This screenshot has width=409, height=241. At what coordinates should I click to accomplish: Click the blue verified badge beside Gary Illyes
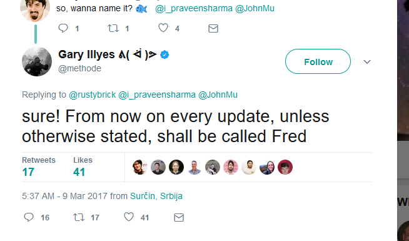pos(164,55)
